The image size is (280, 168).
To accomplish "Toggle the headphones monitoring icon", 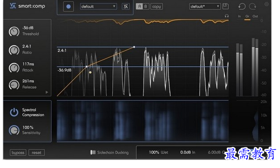I will click(227, 16).
